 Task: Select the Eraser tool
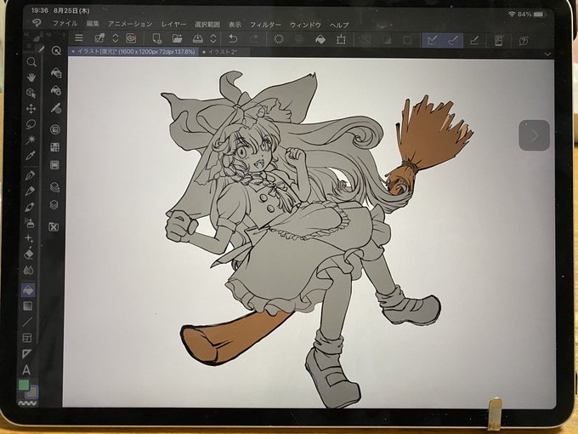click(x=29, y=254)
